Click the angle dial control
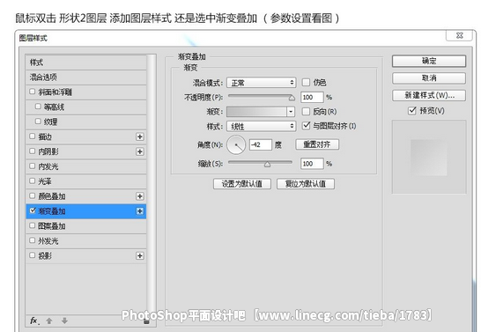The height and width of the screenshot is (332, 481). coord(236,144)
